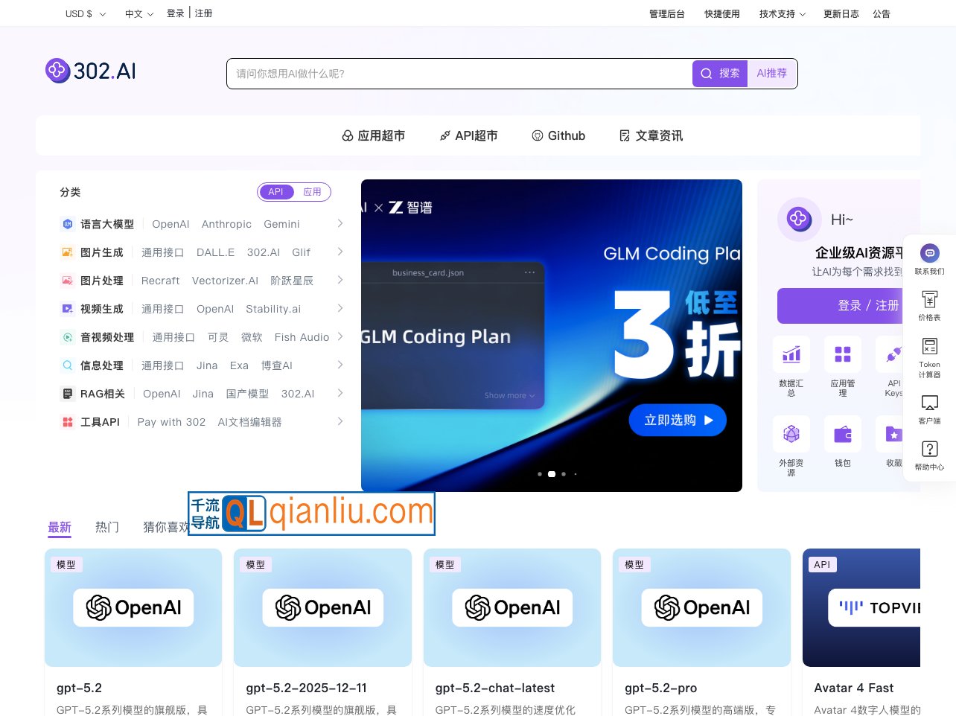The height and width of the screenshot is (716, 956).
Task: Open the 联系我们 contact chat icon
Action: 929,253
